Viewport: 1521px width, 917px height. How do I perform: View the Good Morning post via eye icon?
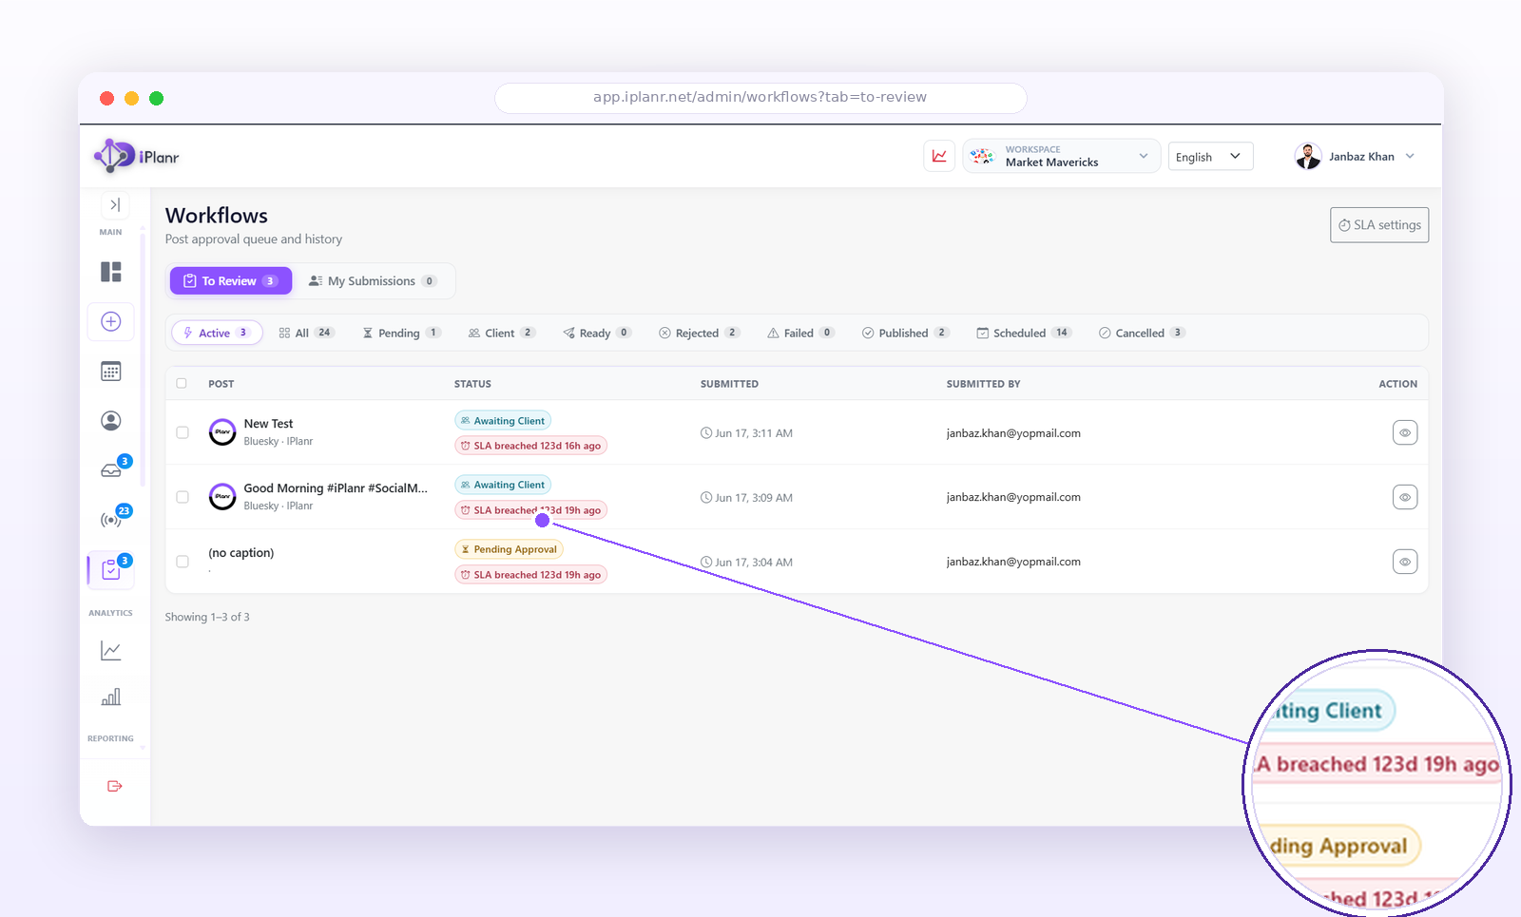pos(1405,497)
